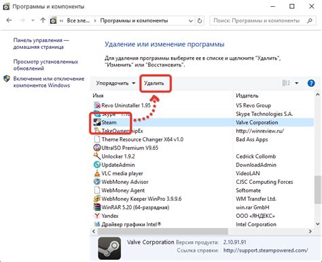Click the WebMoney Keeper WinPro icon
Image resolution: width=322 pixels, height=262 pixels.
coord(97,199)
